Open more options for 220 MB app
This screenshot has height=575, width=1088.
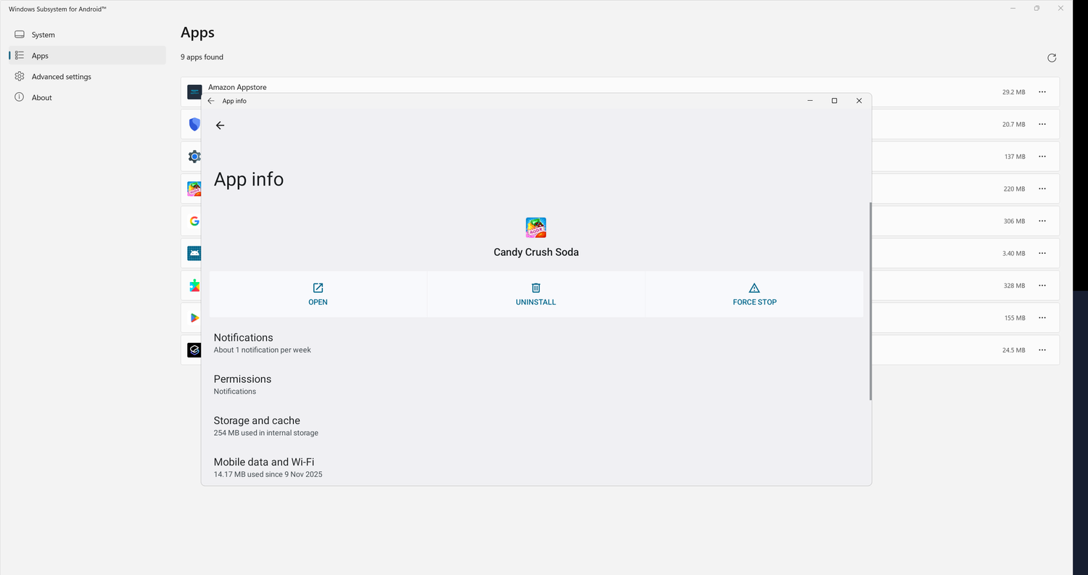point(1042,189)
